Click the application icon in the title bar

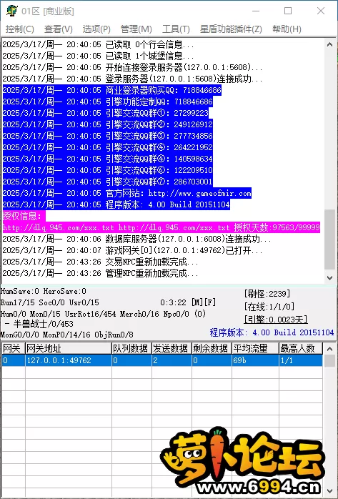[x=11, y=11]
